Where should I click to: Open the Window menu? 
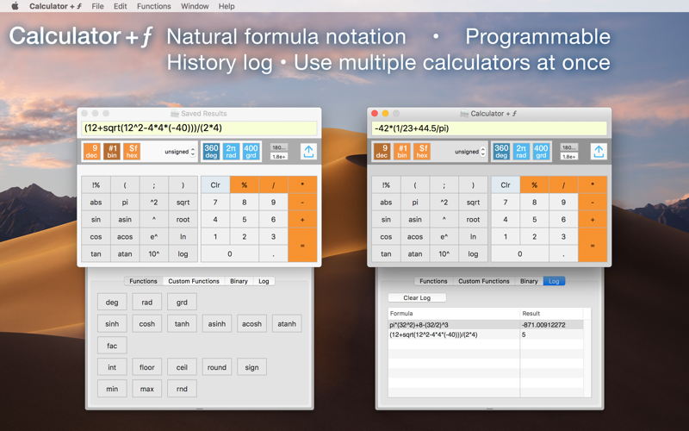click(x=195, y=6)
